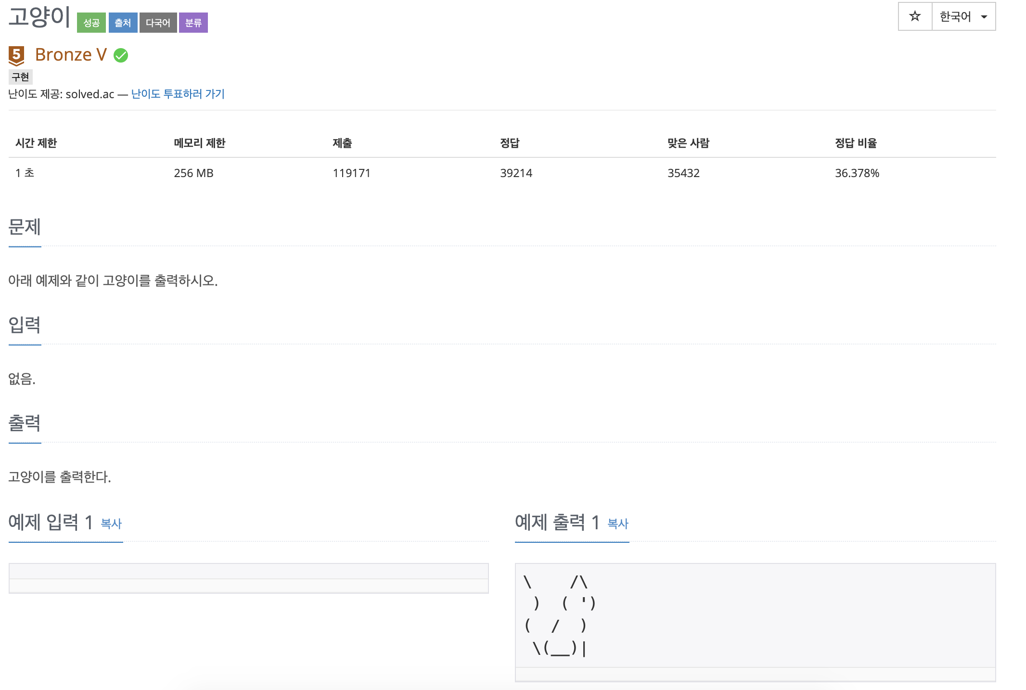
Task: Click inside the cat example output box
Action: [755, 615]
